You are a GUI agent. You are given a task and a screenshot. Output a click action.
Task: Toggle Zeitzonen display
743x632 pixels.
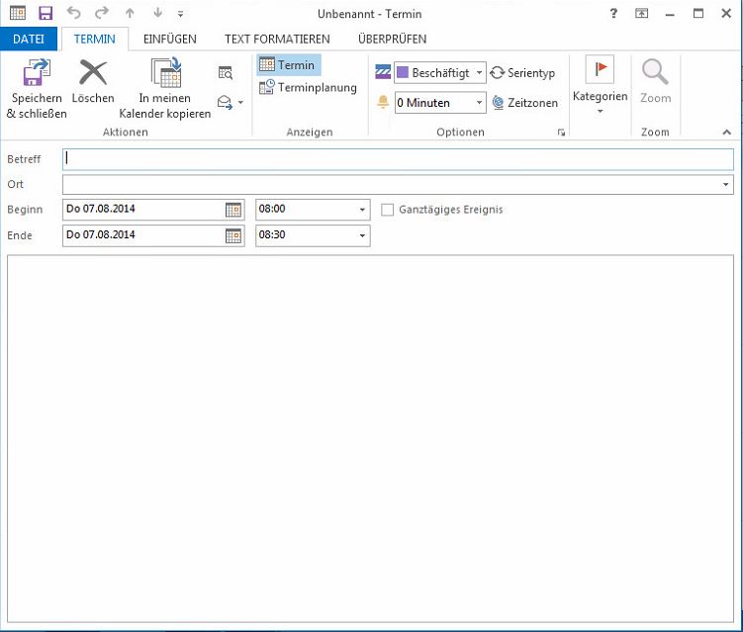(x=525, y=102)
